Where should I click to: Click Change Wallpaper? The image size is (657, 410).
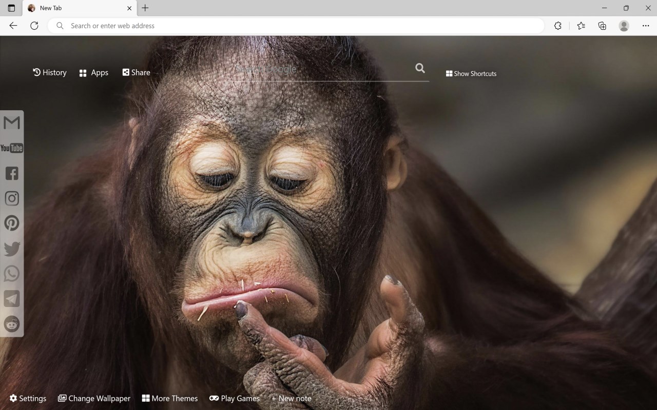[94, 398]
